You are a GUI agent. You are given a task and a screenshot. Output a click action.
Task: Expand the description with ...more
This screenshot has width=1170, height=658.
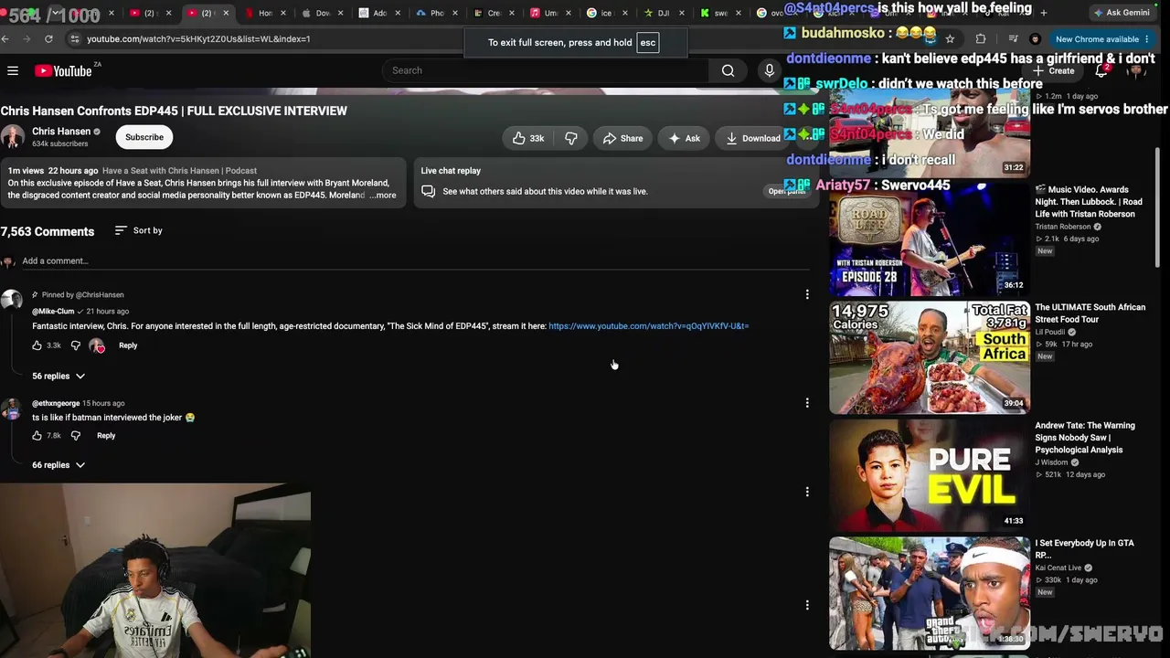click(x=383, y=196)
